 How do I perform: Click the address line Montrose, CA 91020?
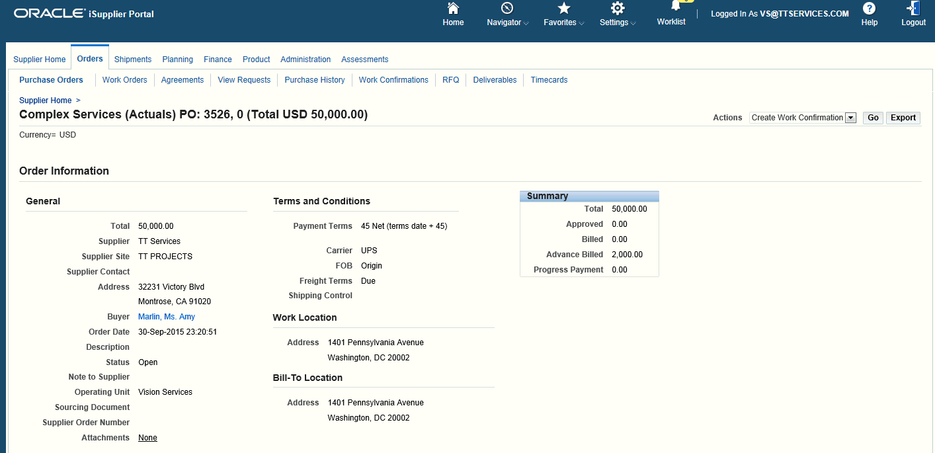point(175,302)
